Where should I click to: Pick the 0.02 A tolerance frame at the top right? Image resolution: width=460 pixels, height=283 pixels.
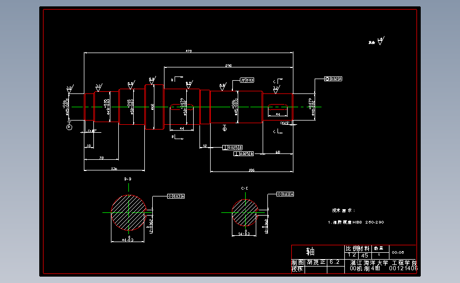pyautogui.click(x=333, y=79)
